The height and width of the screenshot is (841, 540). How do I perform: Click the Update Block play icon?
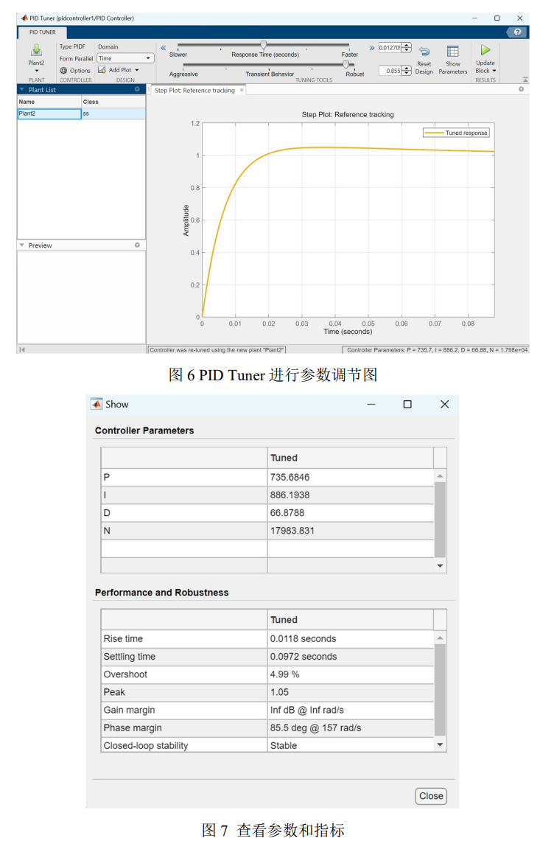click(x=485, y=50)
